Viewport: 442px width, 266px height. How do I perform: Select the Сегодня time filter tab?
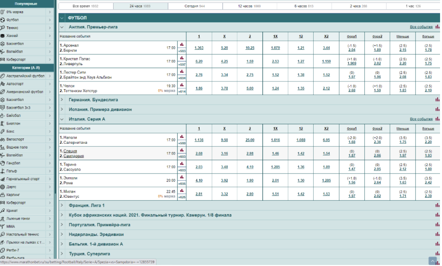(195, 6)
